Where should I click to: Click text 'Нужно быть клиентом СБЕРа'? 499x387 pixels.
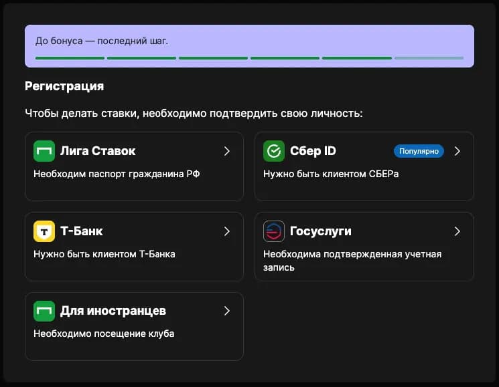[331, 174]
